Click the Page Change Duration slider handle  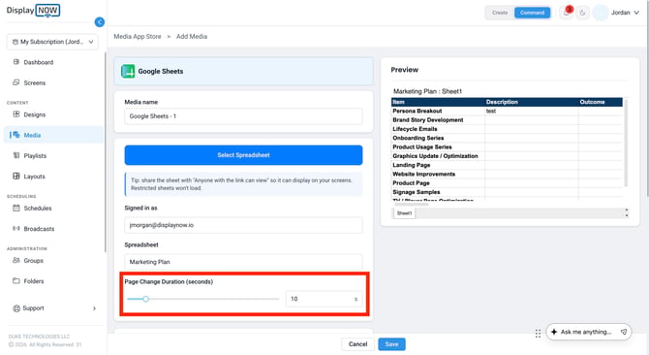click(x=145, y=299)
